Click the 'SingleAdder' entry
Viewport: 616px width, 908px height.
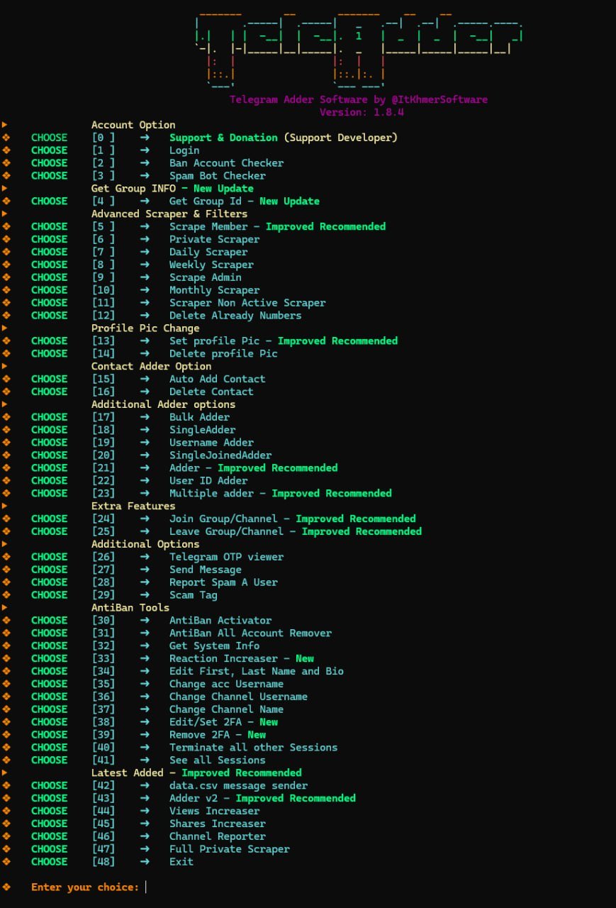click(x=203, y=431)
